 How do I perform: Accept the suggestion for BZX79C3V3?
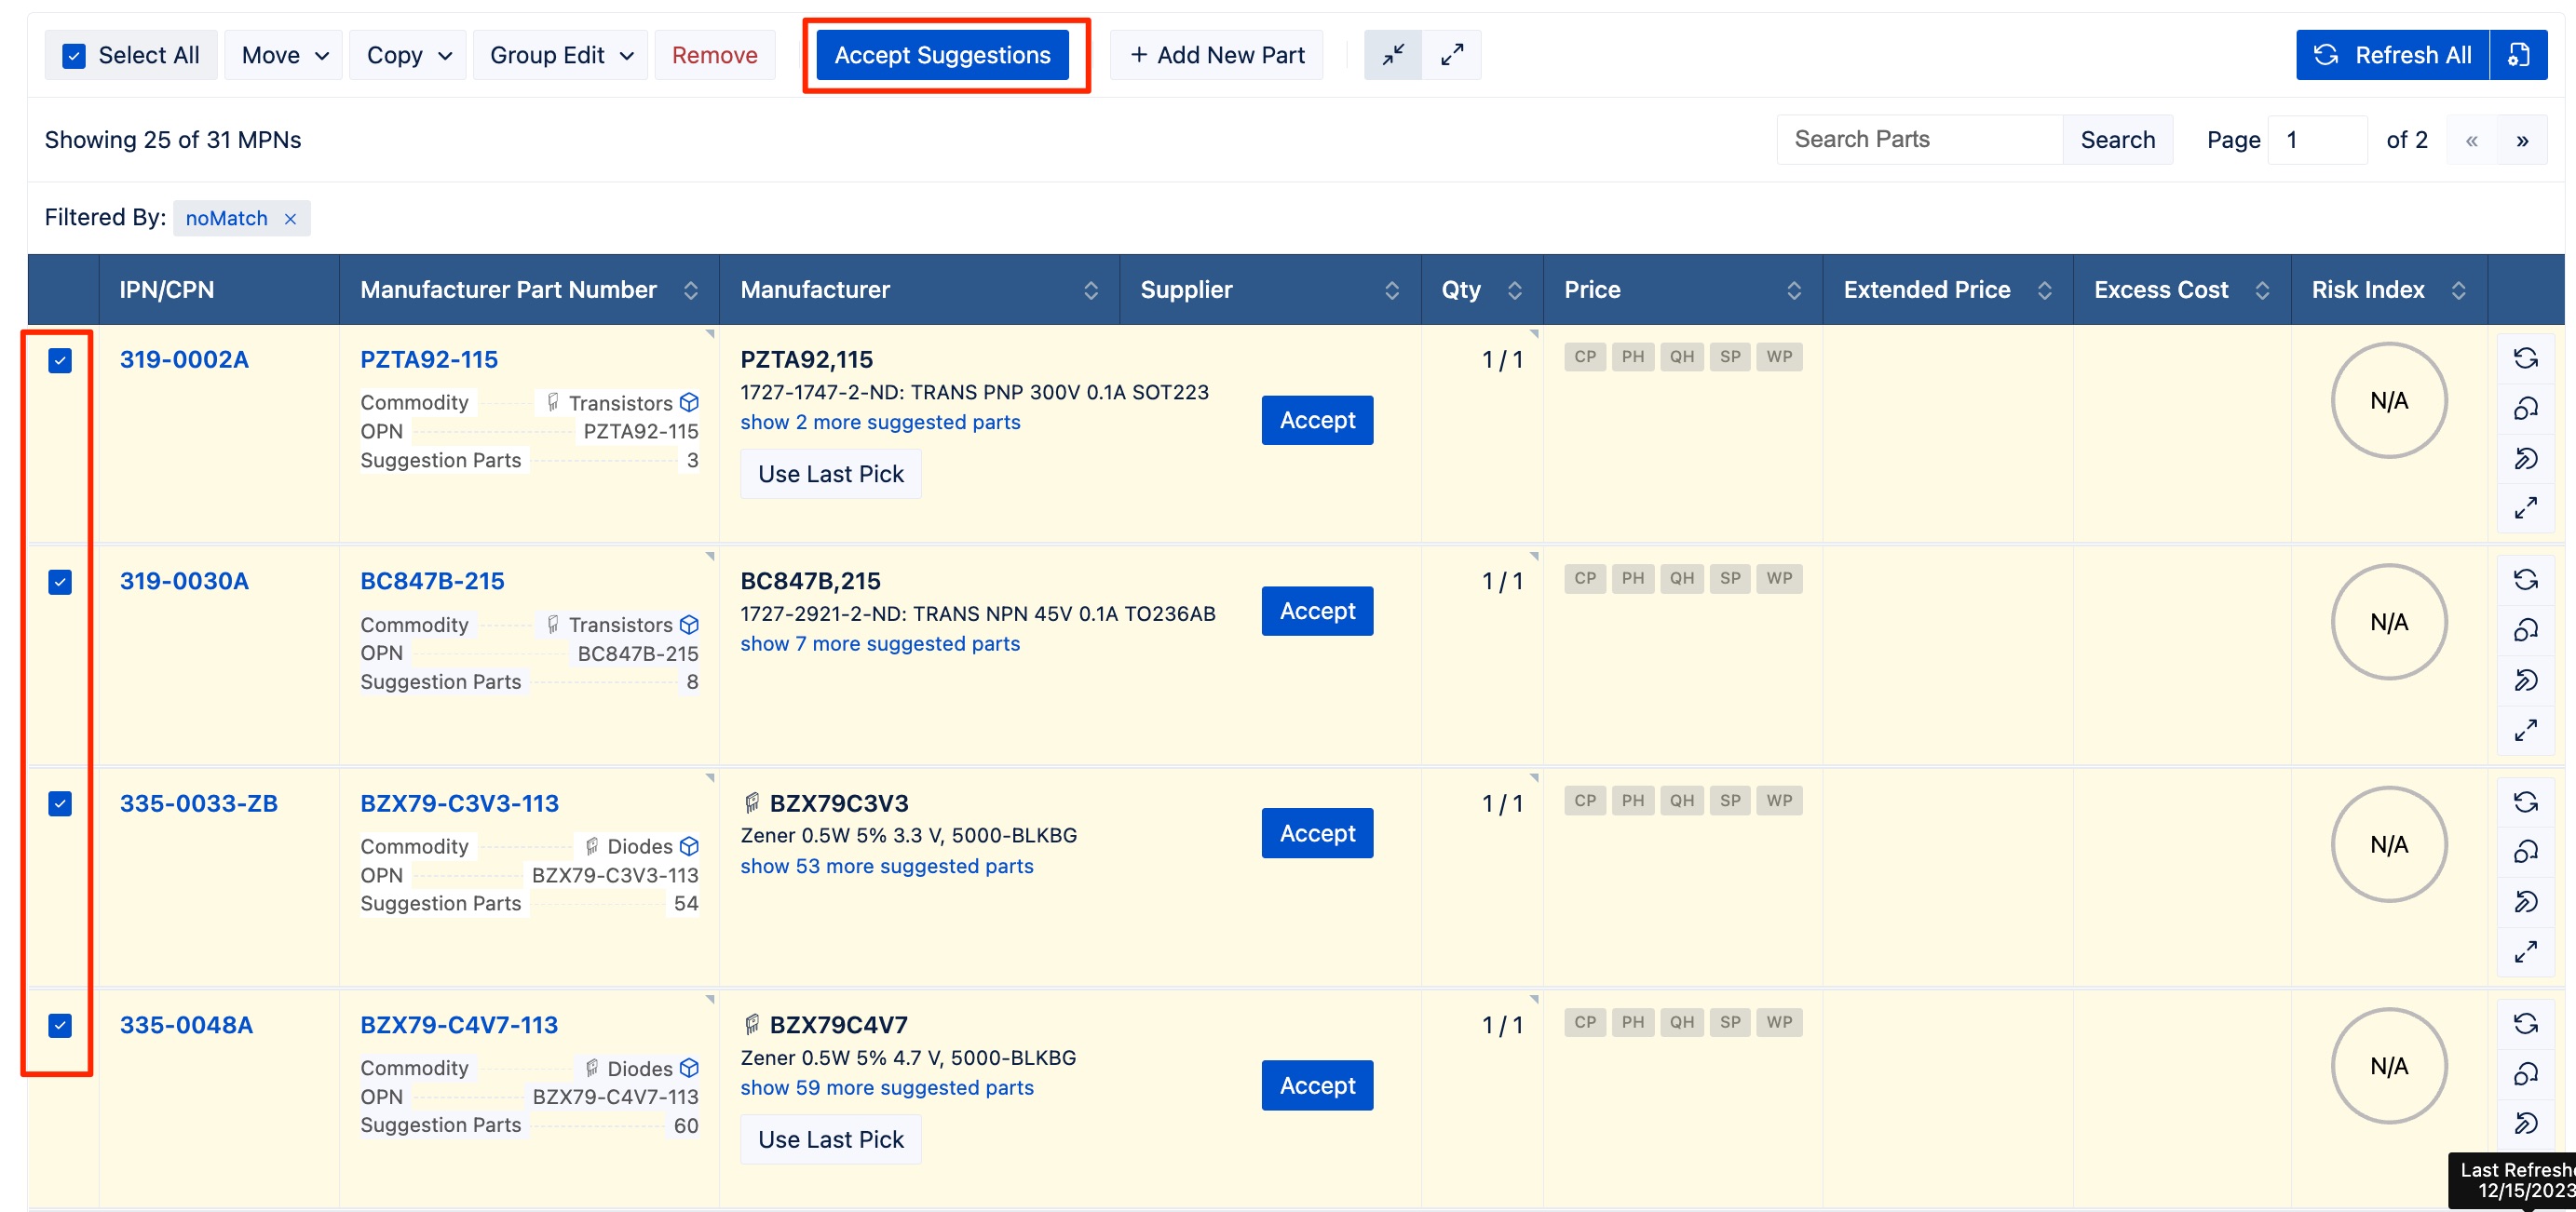coord(1317,833)
